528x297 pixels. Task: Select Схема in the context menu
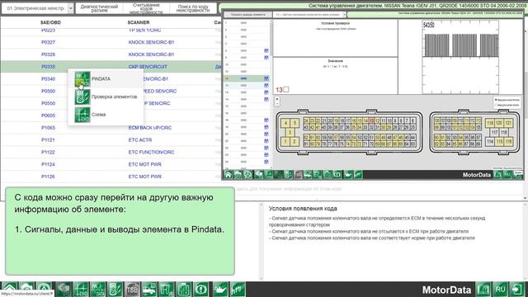pyautogui.click(x=106, y=115)
